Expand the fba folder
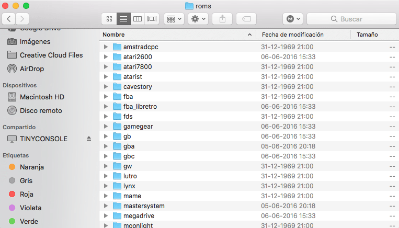 [x=106, y=96]
